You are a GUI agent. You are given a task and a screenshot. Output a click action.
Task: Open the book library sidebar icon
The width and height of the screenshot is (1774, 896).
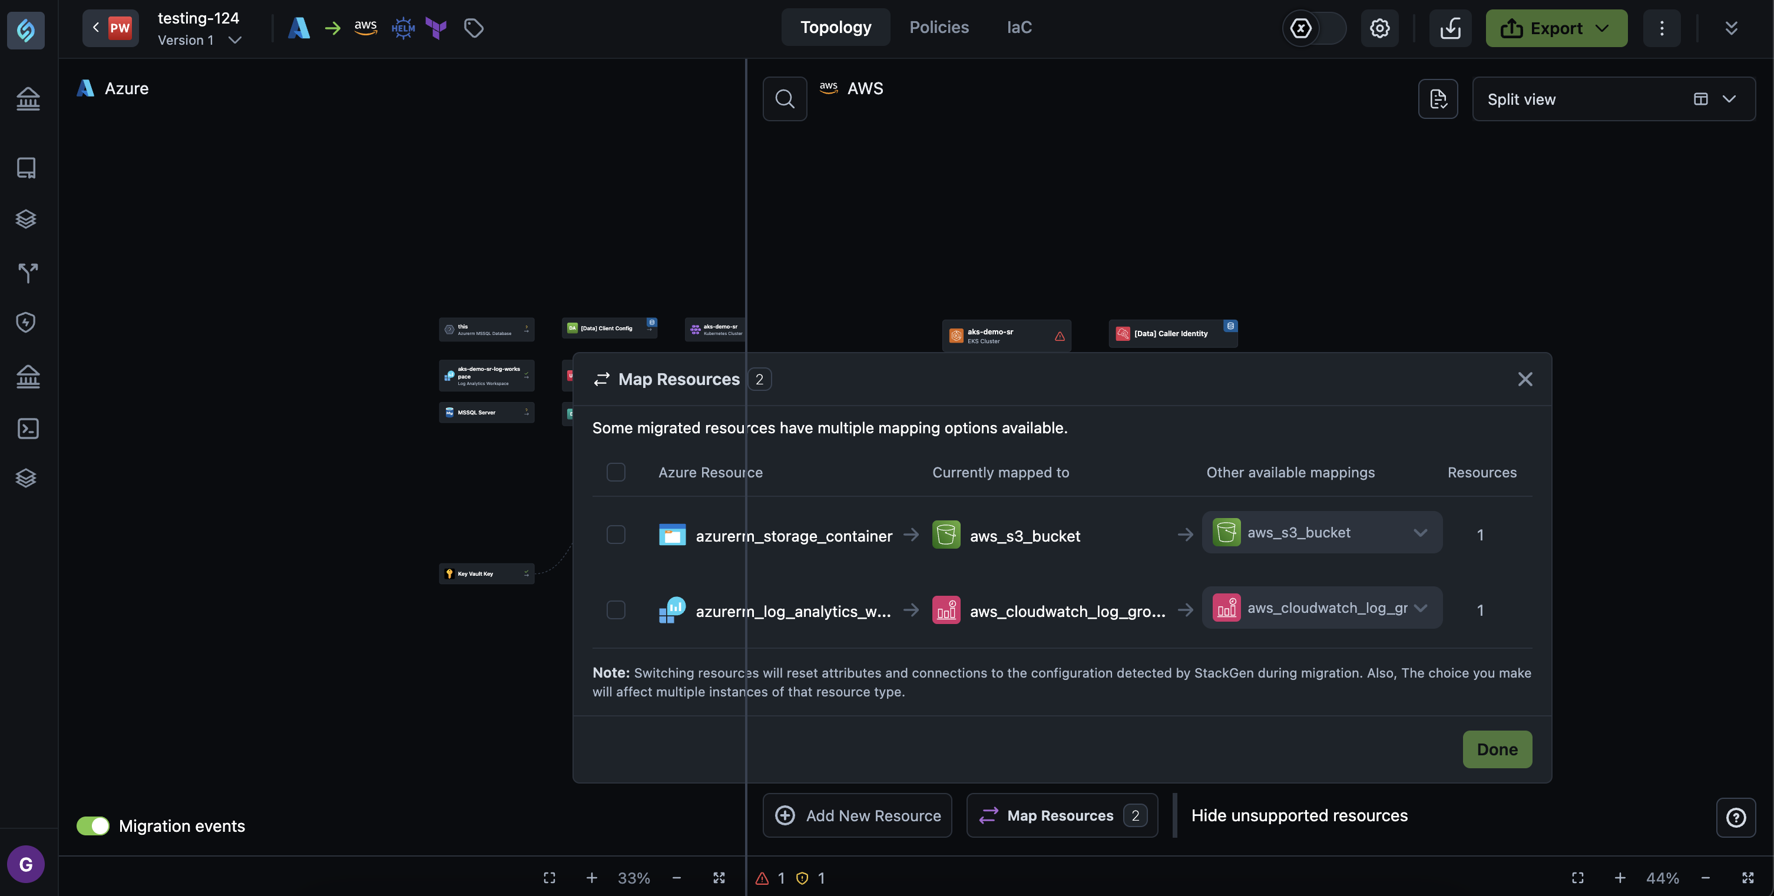point(26,167)
